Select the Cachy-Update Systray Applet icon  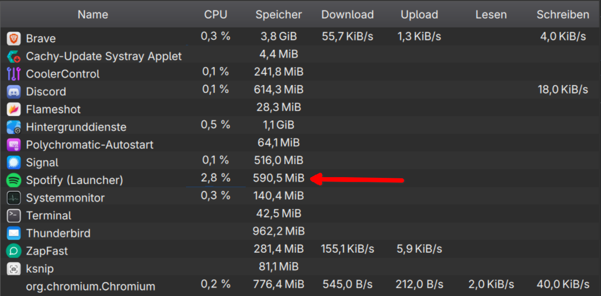(14, 56)
